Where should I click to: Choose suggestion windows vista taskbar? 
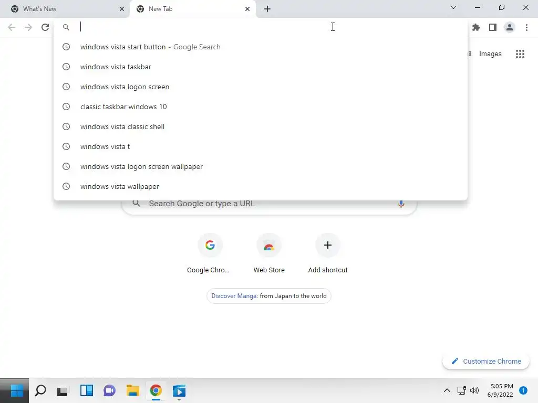tap(261, 67)
